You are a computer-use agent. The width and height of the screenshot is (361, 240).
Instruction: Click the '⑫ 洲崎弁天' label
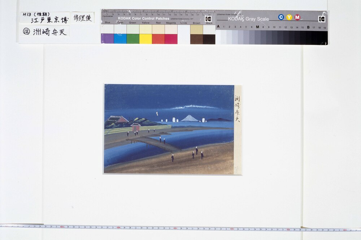pyautogui.click(x=45, y=31)
